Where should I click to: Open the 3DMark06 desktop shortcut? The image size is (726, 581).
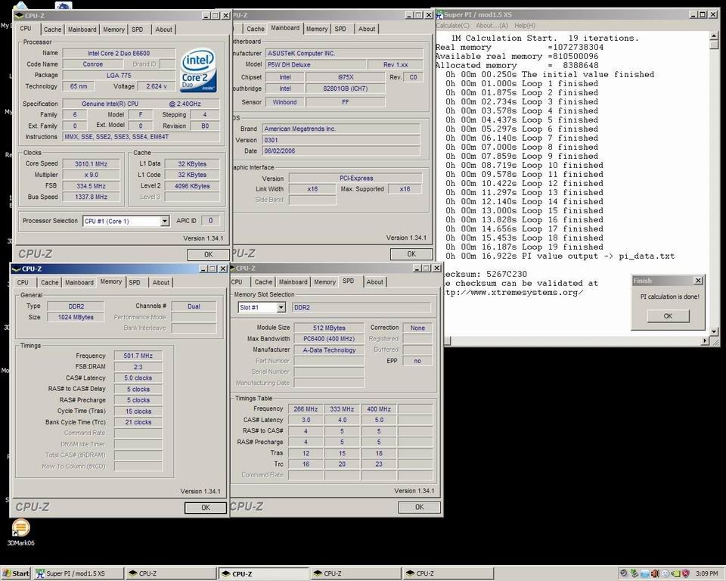pos(20,528)
